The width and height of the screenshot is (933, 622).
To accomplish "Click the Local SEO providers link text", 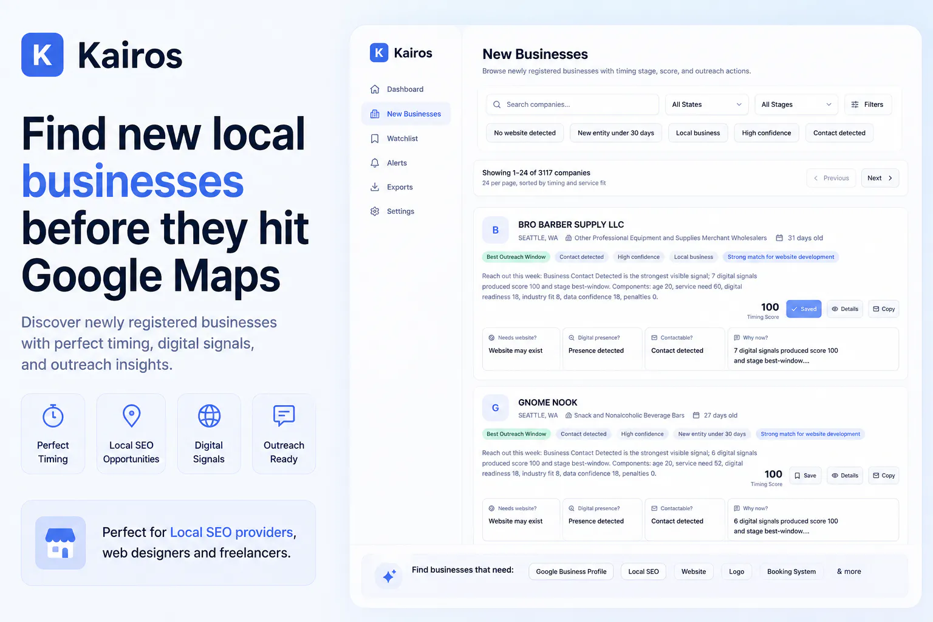I will [x=231, y=532].
